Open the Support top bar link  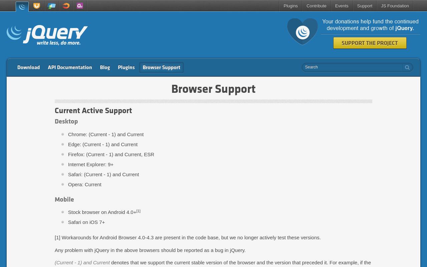(365, 6)
